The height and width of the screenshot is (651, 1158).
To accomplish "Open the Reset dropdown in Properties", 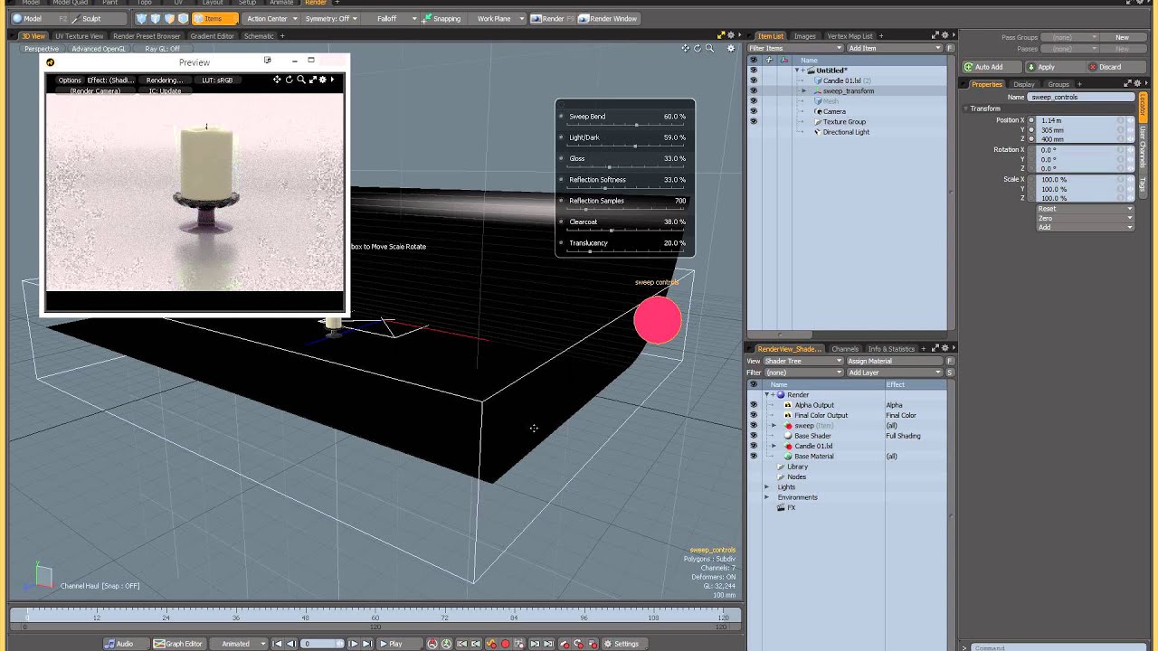I will pyautogui.click(x=1085, y=209).
